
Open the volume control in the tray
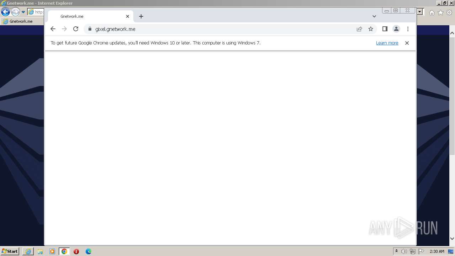[x=404, y=251]
